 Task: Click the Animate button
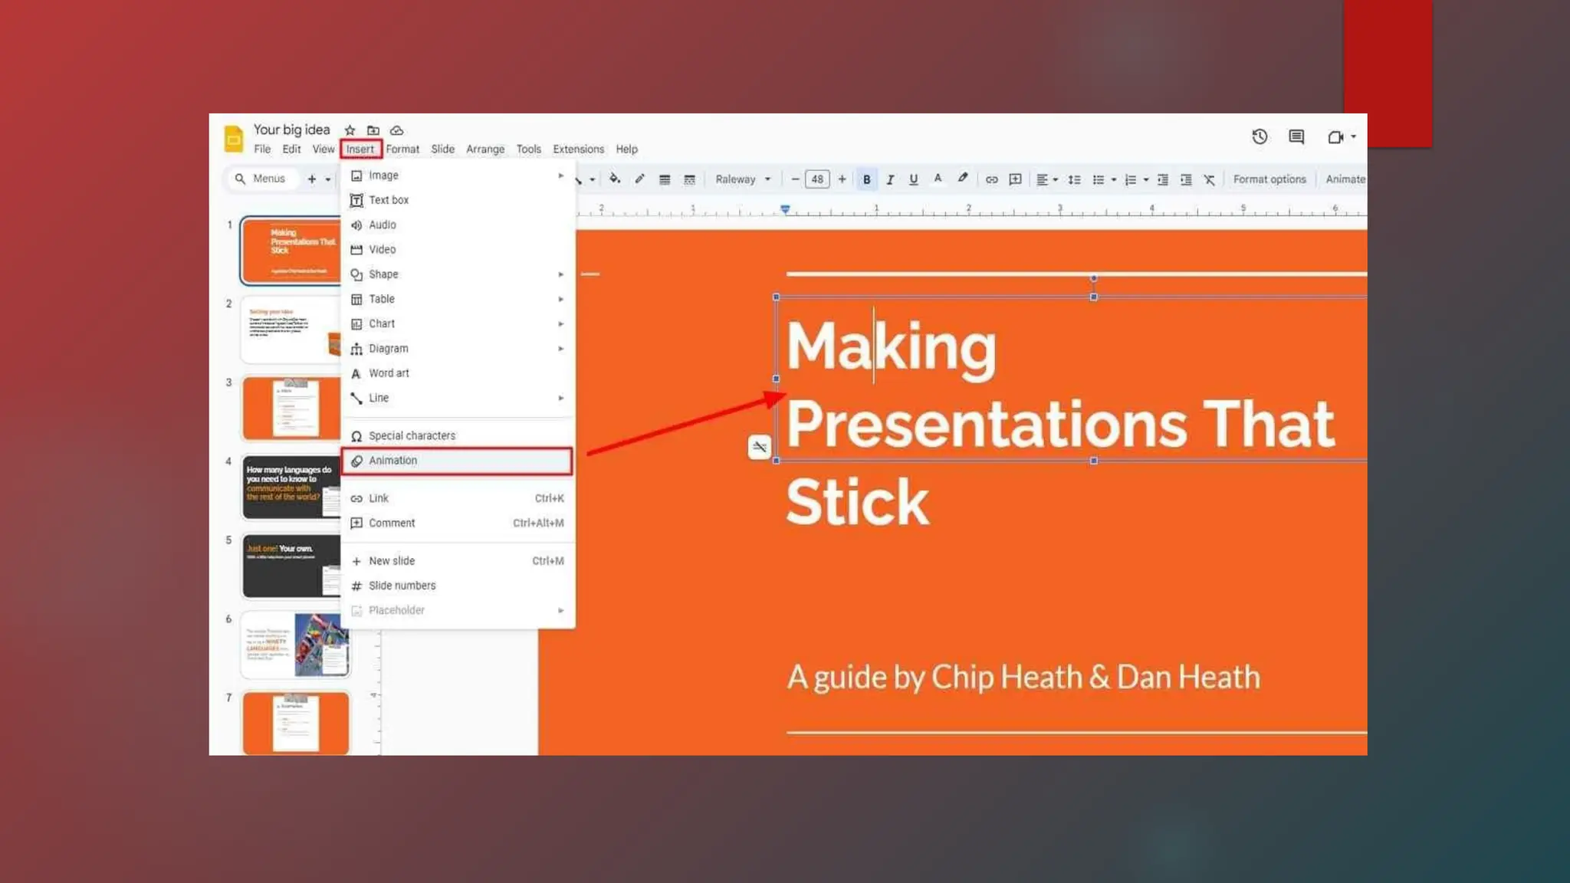[1345, 179]
